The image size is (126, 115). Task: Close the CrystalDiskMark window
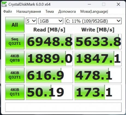pyautogui.click(x=118, y=4)
